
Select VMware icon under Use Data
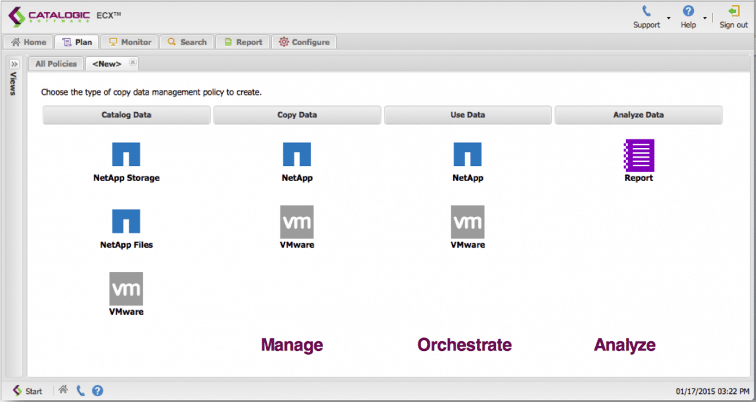pos(467,222)
